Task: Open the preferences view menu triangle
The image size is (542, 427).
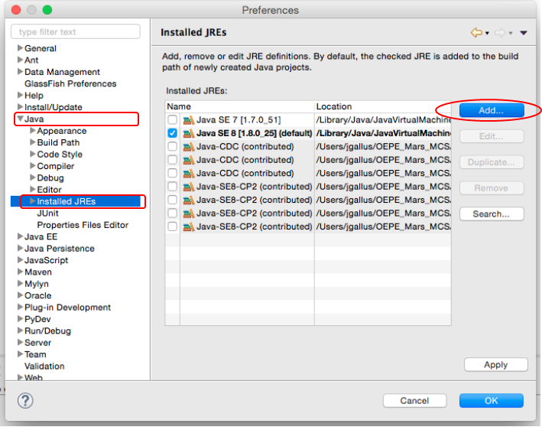Action: (x=524, y=33)
